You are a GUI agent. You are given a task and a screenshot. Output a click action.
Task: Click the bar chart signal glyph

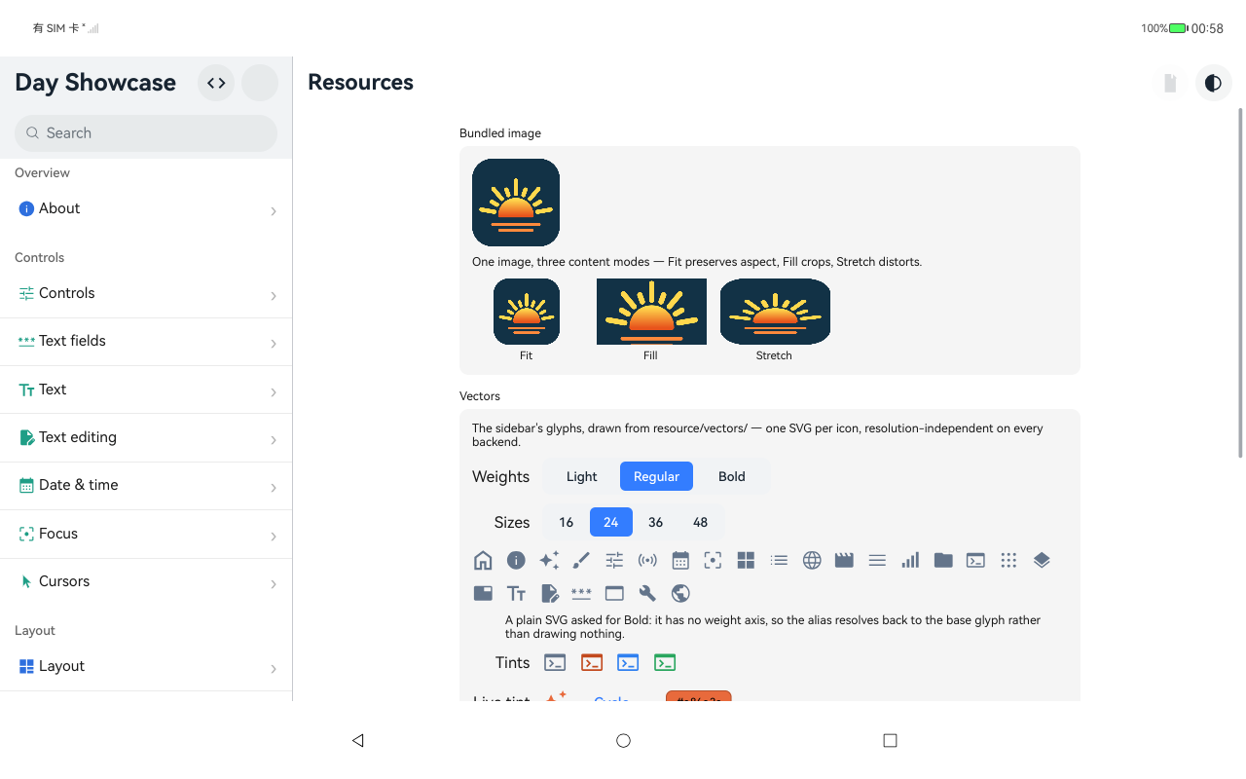coord(910,560)
